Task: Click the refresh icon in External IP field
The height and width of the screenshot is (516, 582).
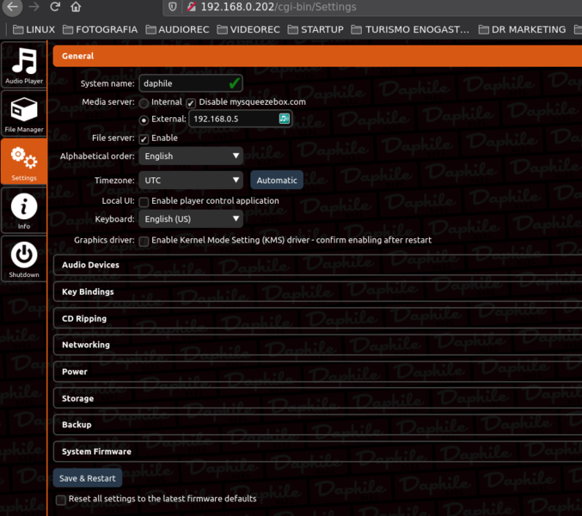Action: pos(284,119)
